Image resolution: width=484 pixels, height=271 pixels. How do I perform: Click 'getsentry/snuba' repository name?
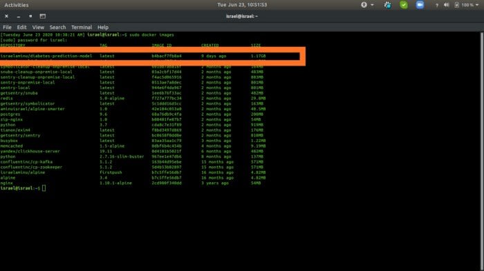pyautogui.click(x=19, y=93)
